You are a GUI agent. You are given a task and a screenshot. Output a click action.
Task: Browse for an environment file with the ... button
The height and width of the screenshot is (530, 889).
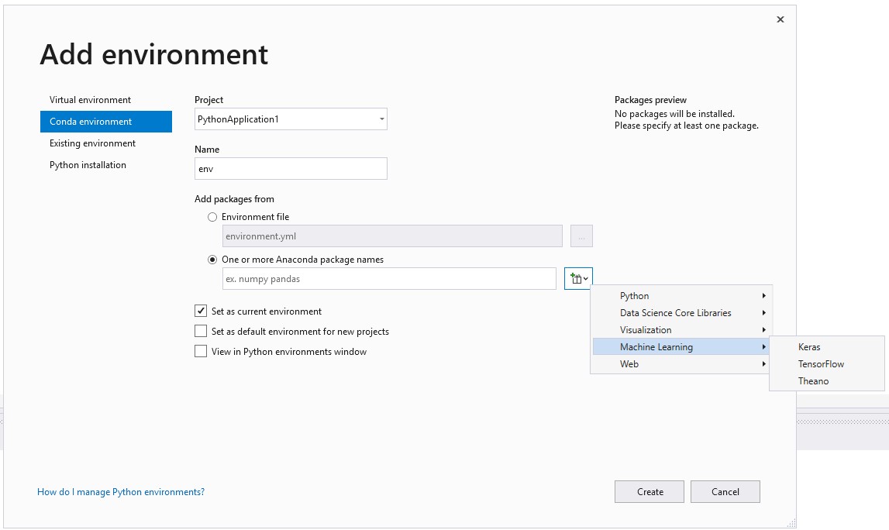coord(581,236)
